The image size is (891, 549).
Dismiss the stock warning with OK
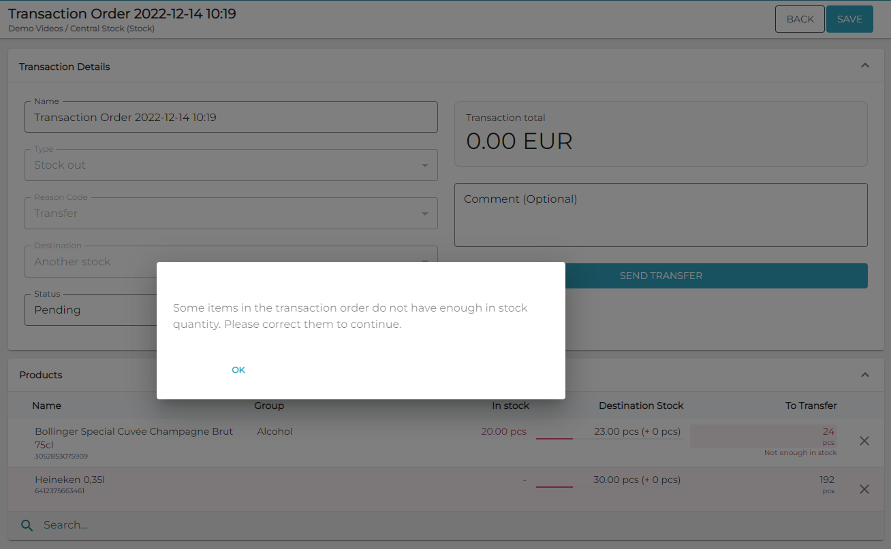tap(238, 370)
